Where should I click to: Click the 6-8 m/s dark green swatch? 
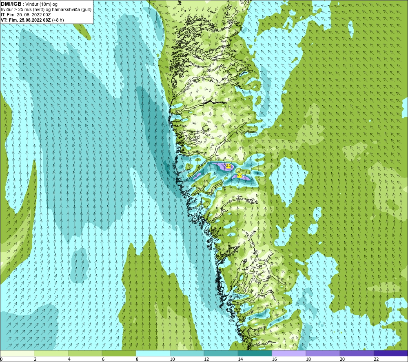click(119, 353)
